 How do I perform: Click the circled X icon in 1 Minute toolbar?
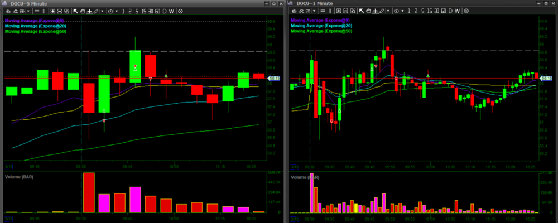click(465, 11)
